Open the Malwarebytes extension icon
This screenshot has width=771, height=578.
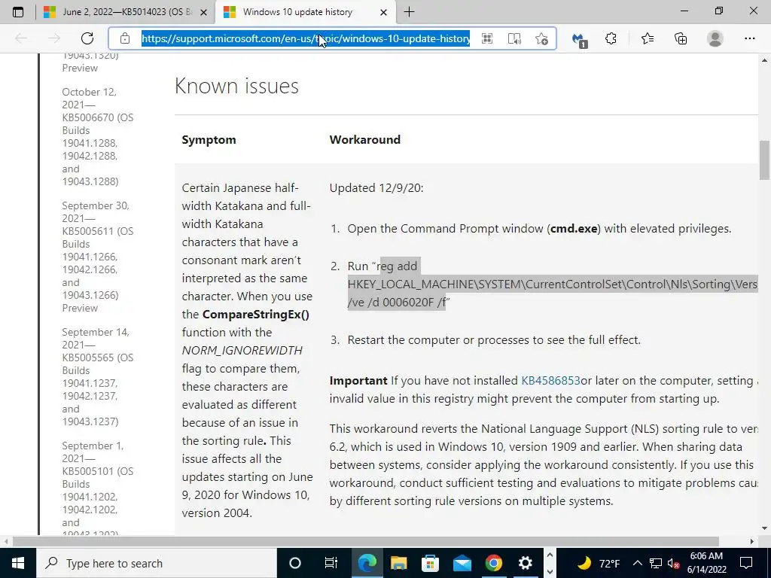tap(580, 39)
